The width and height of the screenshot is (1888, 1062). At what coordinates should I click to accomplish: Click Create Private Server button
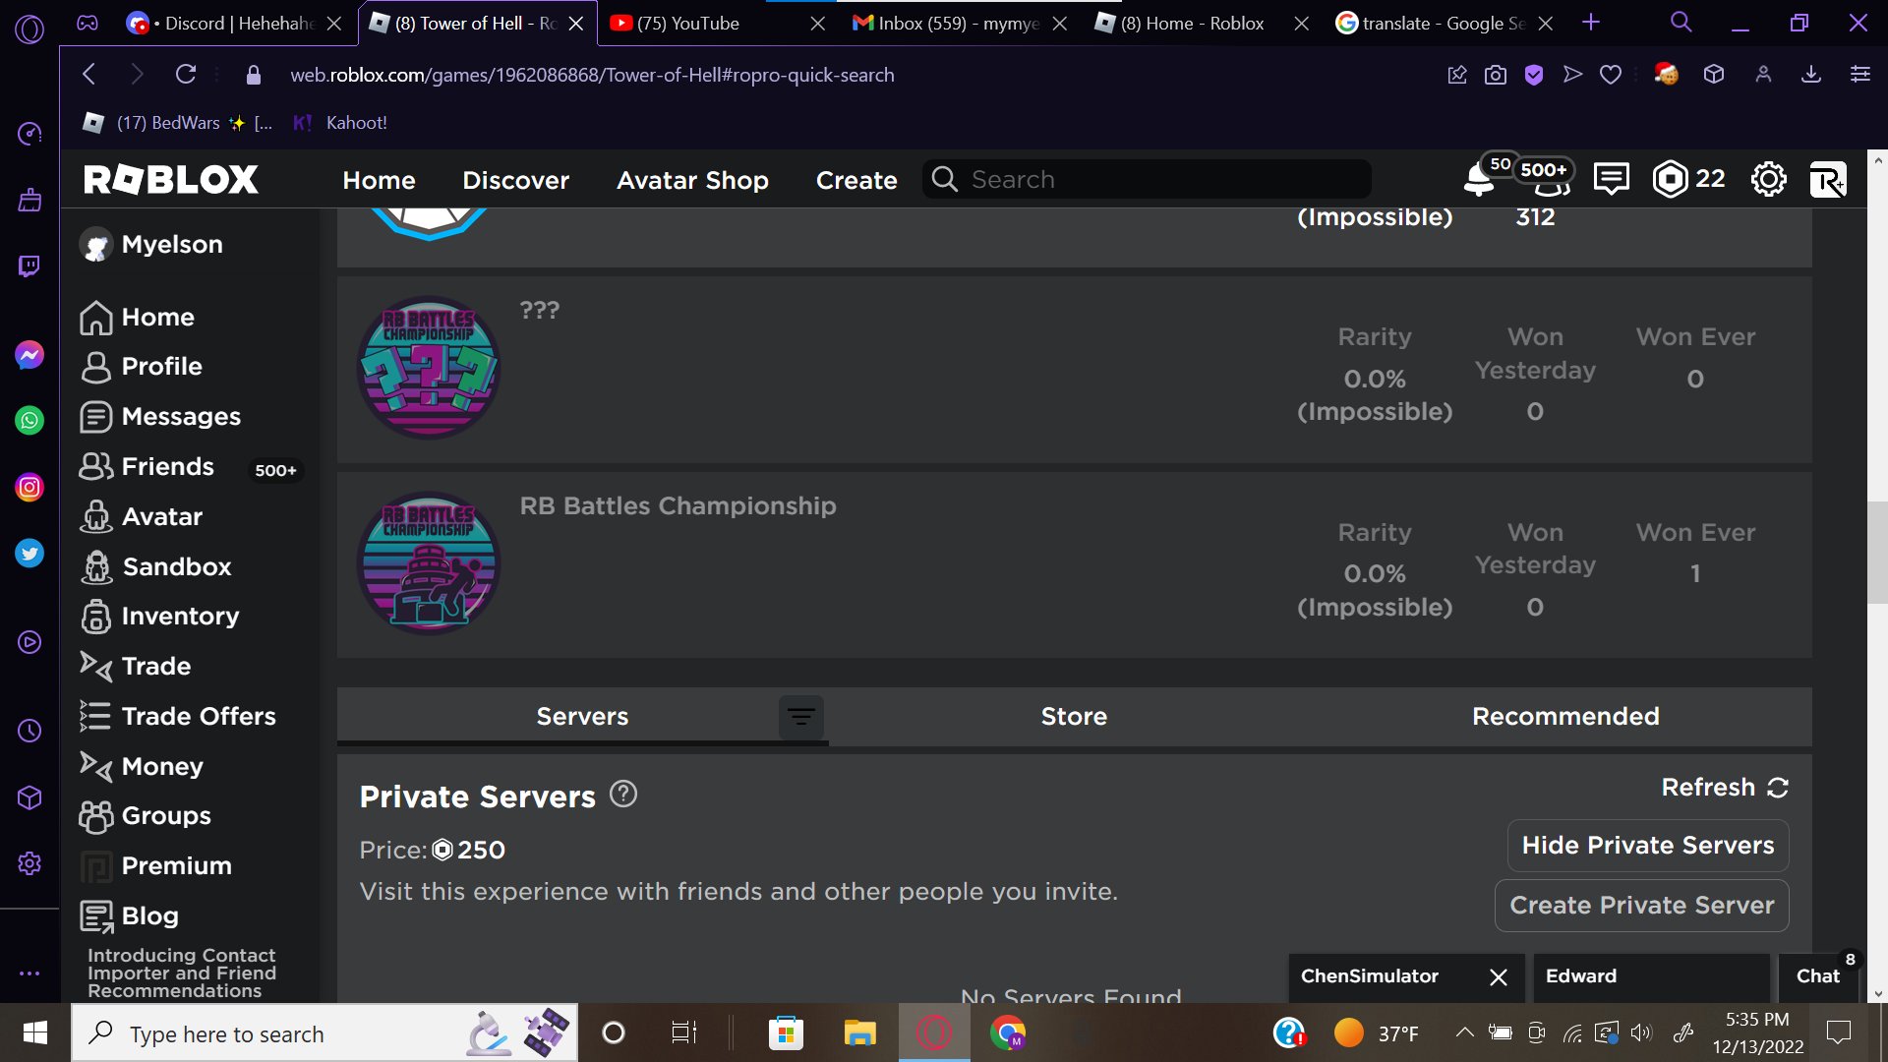pos(1641,906)
